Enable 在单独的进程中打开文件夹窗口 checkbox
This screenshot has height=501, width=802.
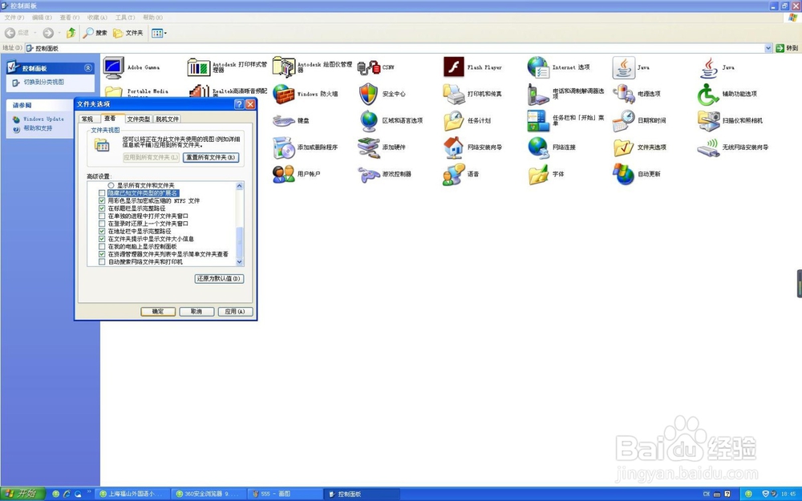pyautogui.click(x=102, y=216)
